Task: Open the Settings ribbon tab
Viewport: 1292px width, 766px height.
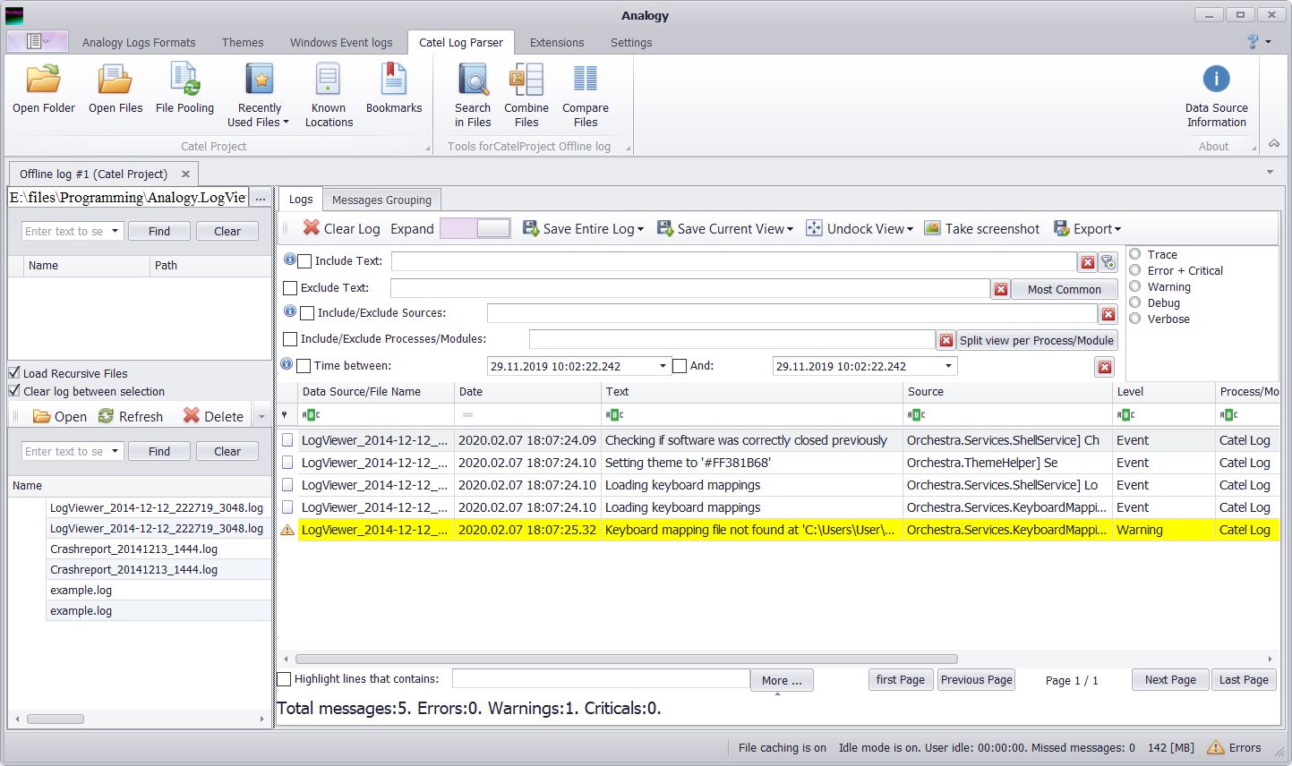Action: 631,42
